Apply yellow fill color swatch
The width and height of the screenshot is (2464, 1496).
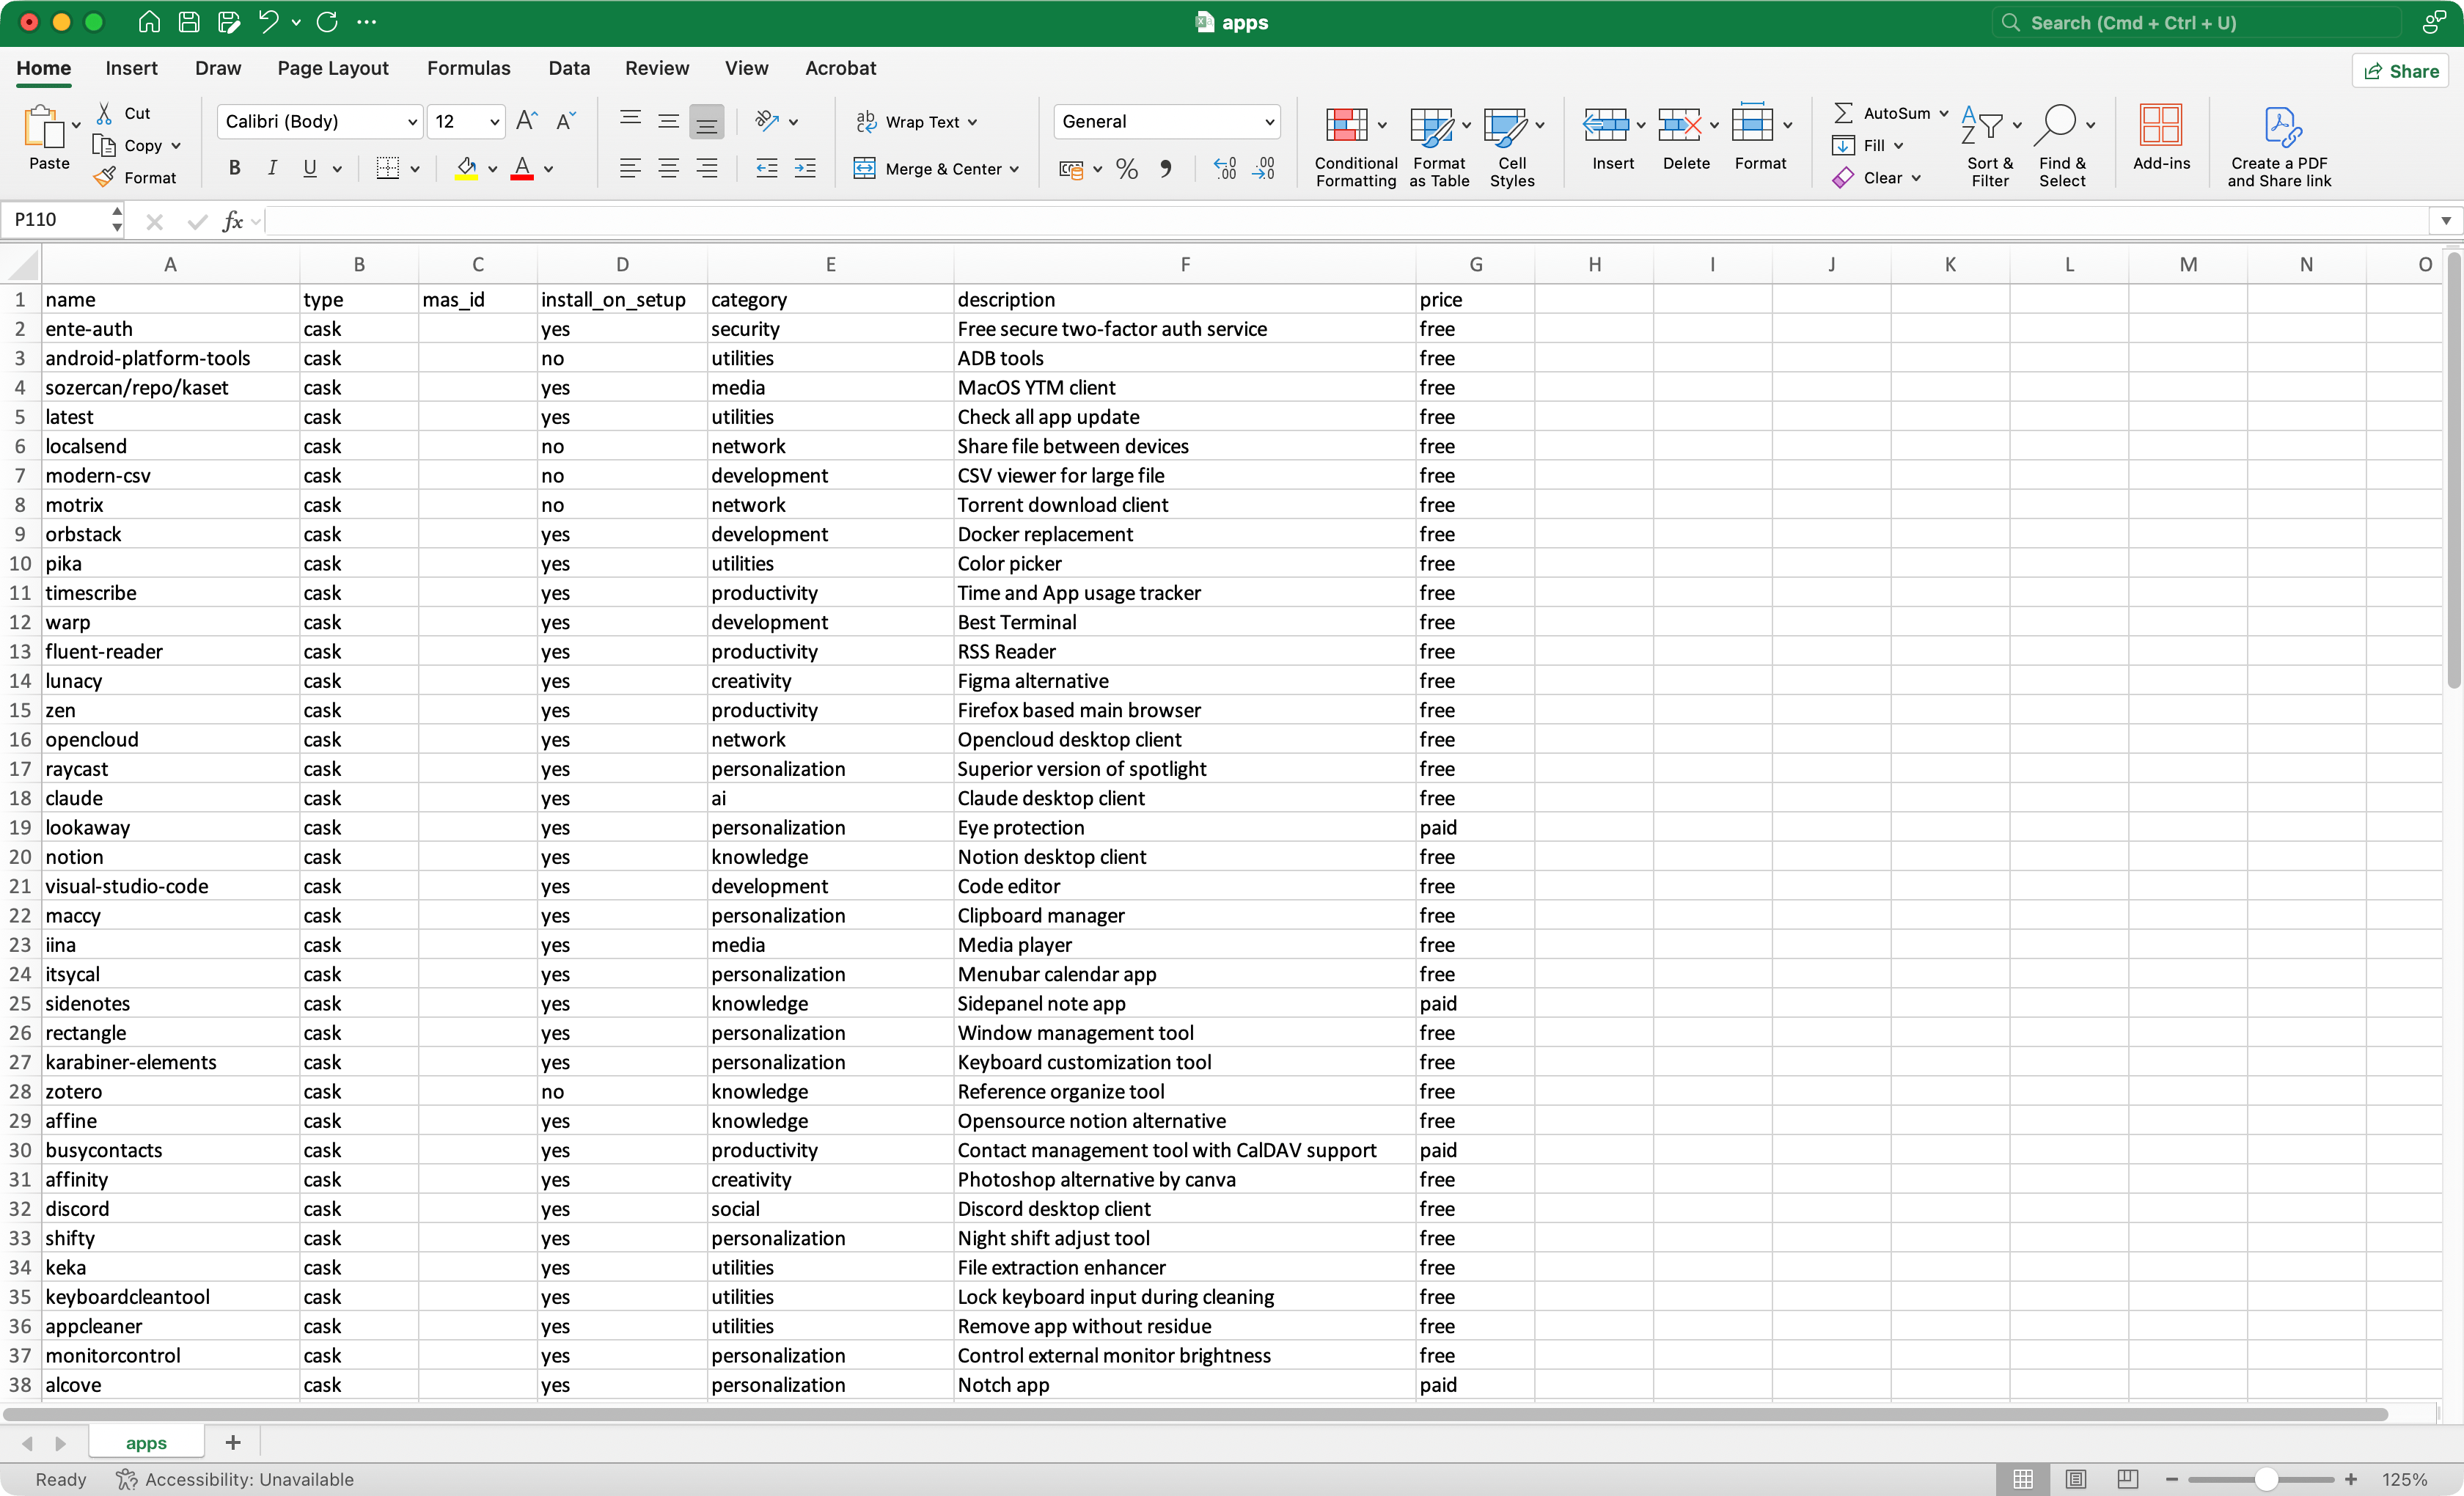click(466, 169)
